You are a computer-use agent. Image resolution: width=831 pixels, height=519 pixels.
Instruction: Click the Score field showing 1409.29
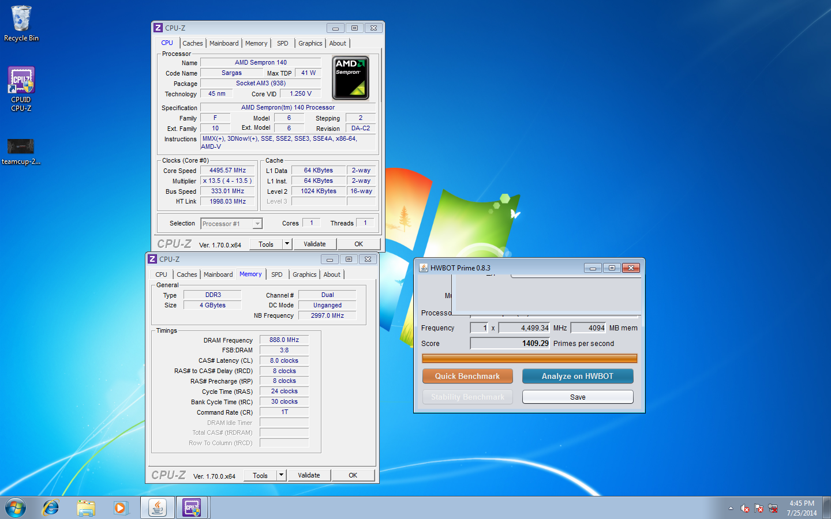pyautogui.click(x=511, y=343)
